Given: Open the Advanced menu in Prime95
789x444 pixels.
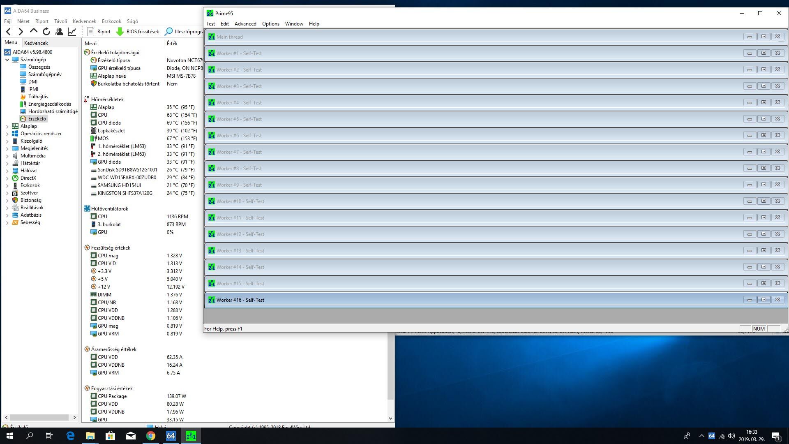Looking at the screenshot, I should tap(245, 24).
